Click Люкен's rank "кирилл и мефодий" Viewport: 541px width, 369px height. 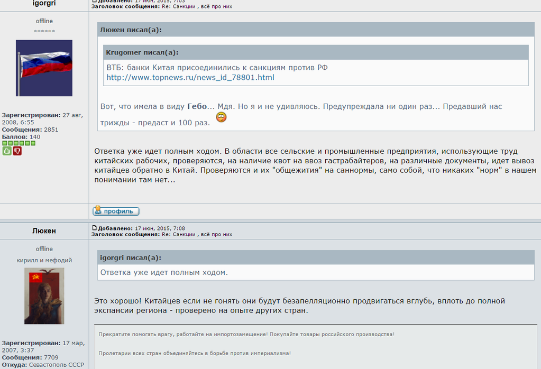pyautogui.click(x=44, y=261)
